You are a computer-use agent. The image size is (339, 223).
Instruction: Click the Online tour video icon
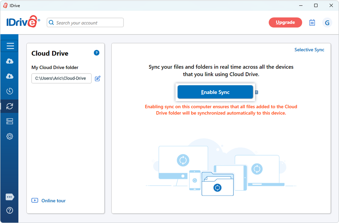coord(35,200)
